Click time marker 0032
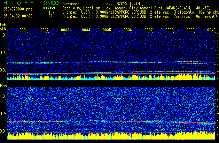Screen dimensions: 219x143 [x=45, y=30]
